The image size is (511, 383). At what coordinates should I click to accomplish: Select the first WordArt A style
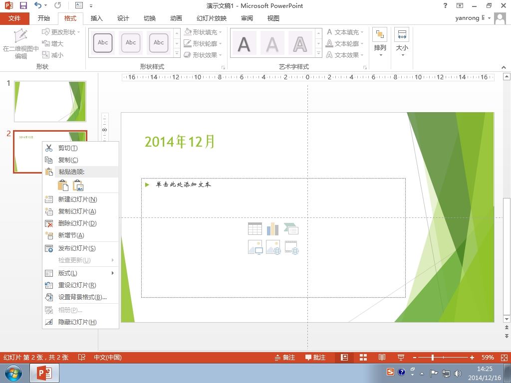pos(244,43)
